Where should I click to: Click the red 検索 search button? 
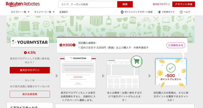125,4
